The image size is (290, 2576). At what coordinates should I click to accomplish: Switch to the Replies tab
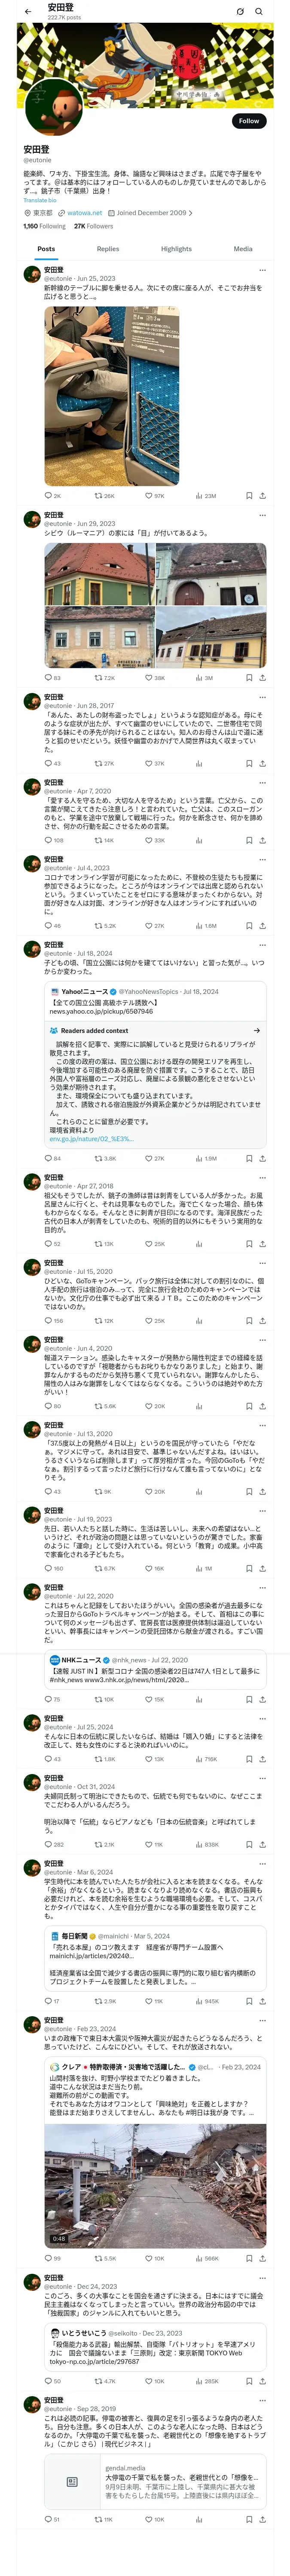point(108,249)
